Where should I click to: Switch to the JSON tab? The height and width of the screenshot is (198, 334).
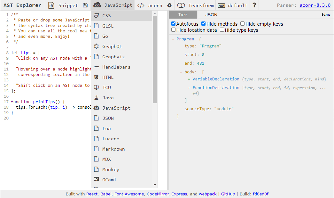point(211,15)
